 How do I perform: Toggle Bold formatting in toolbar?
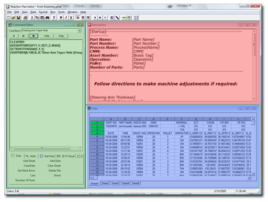(61, 18)
